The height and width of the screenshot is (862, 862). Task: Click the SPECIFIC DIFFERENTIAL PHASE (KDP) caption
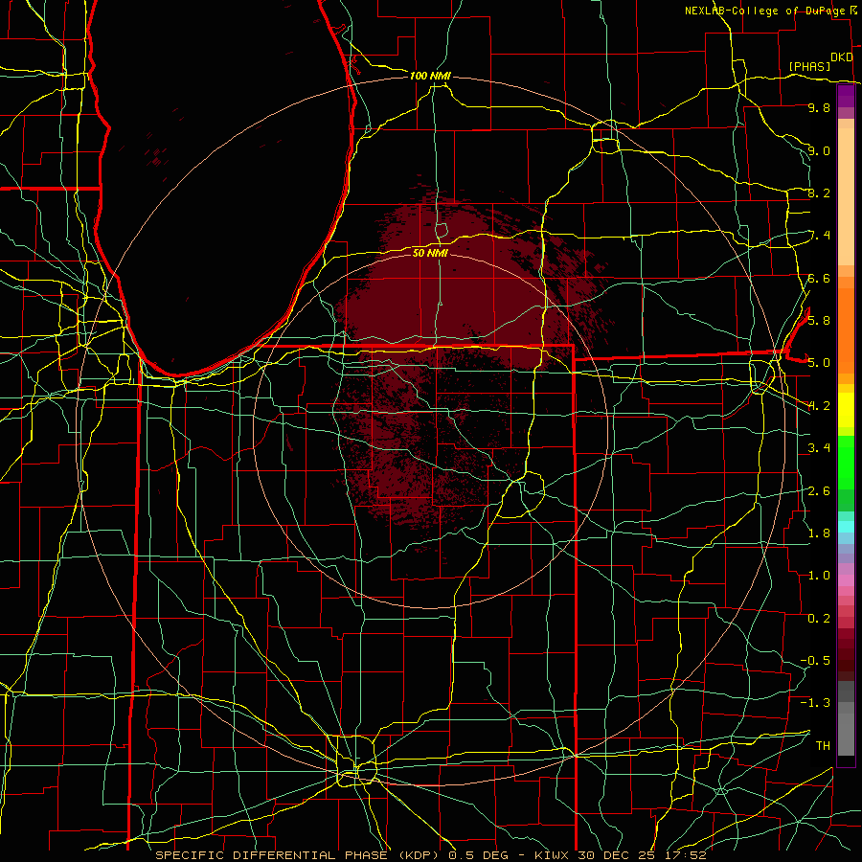pyautogui.click(x=298, y=855)
